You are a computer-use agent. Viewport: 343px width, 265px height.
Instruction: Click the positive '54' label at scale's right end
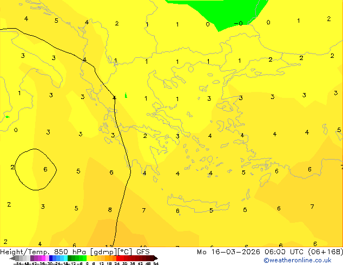click(x=156, y=263)
